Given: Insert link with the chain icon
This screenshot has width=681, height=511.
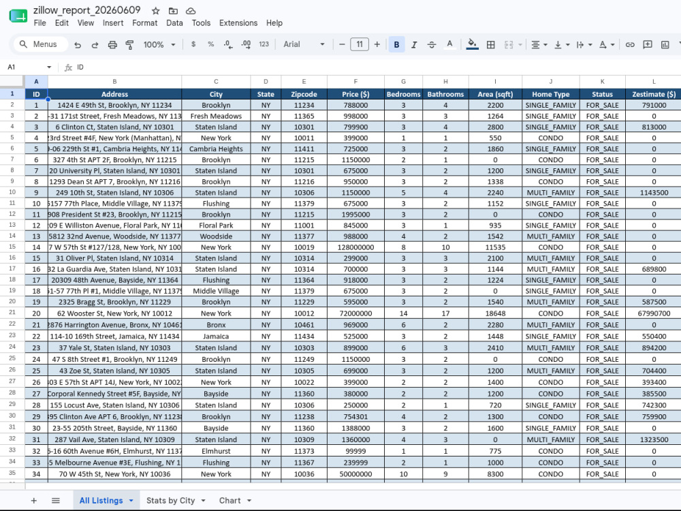Looking at the screenshot, I should click(630, 44).
